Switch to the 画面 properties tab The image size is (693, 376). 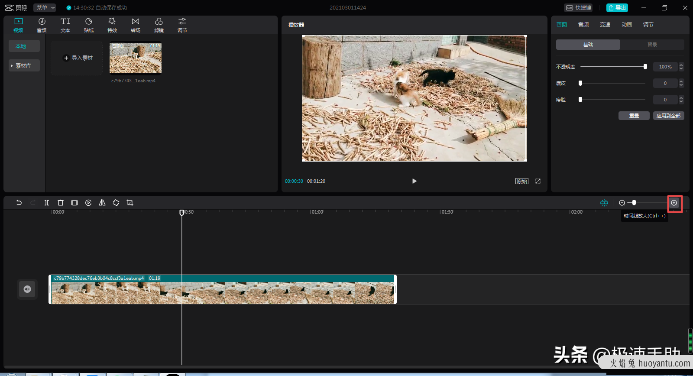coord(562,25)
